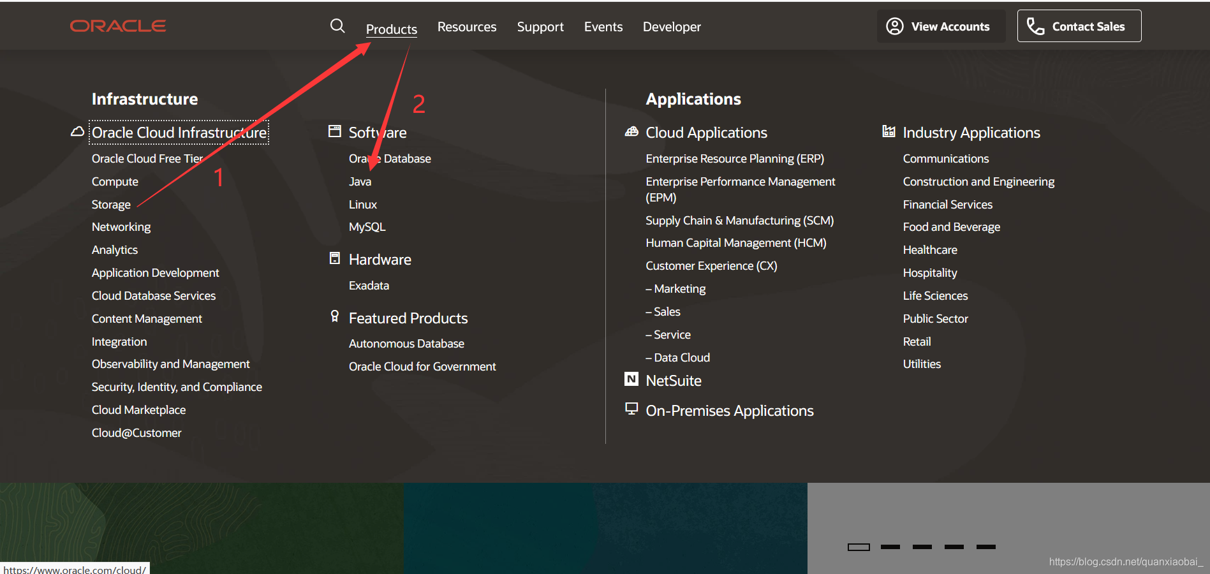This screenshot has height=574, width=1210.
Task: Click the user icon in View Accounts
Action: pos(895,26)
